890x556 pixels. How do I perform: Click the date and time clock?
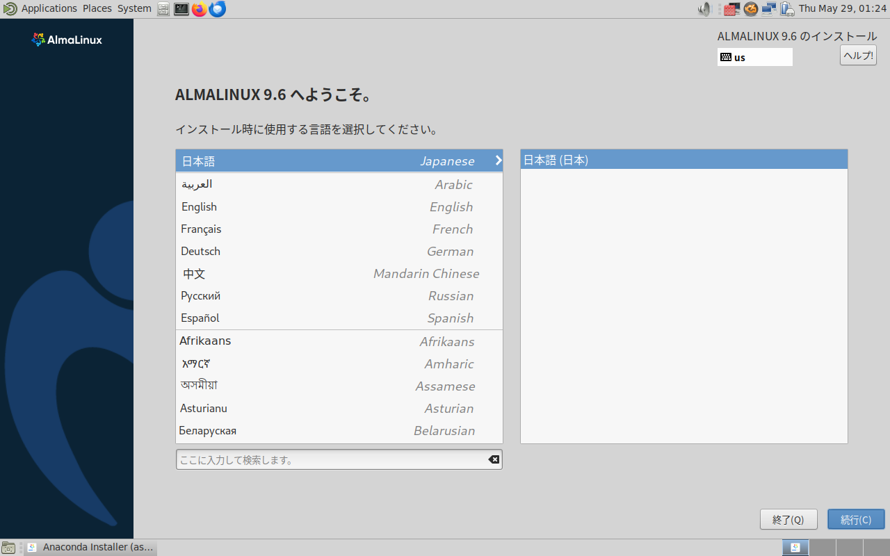coord(842,8)
